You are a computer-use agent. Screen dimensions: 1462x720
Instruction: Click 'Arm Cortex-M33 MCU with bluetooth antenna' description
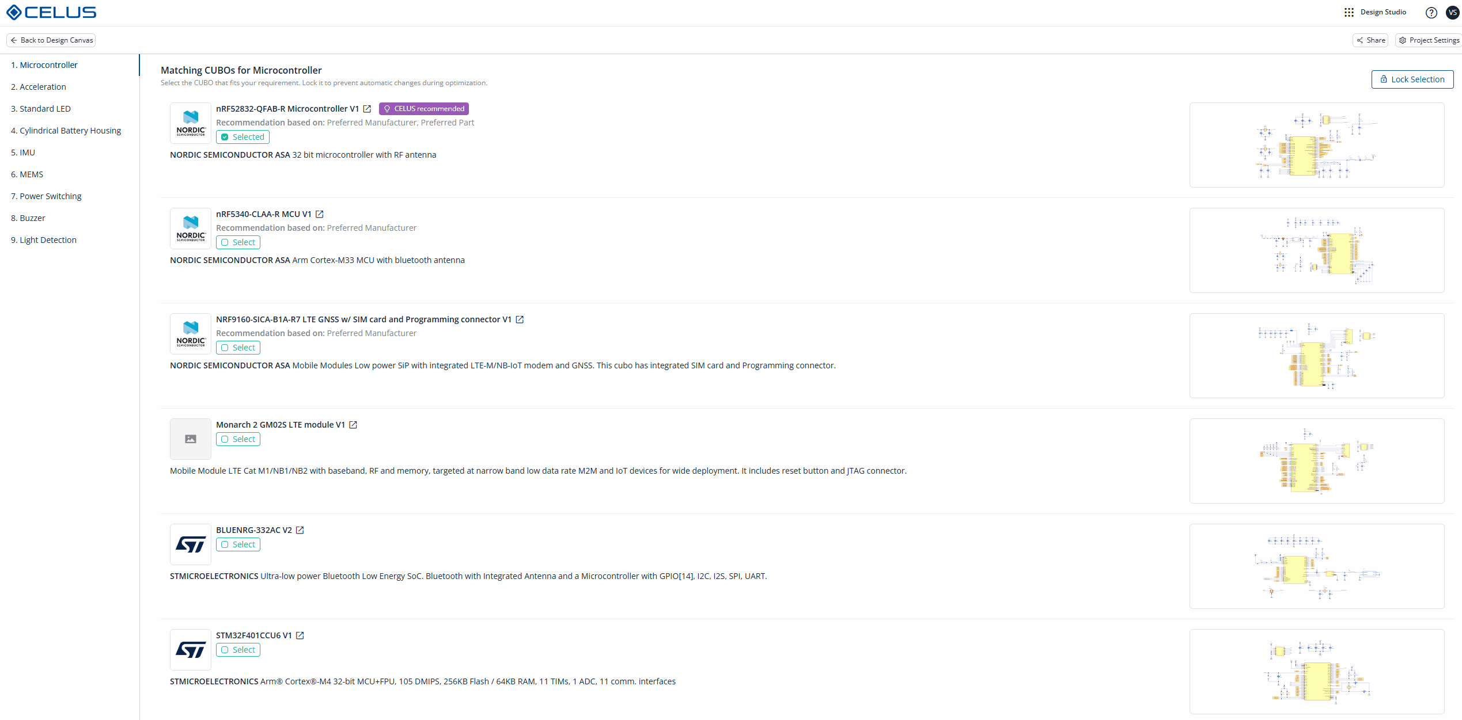(x=378, y=260)
